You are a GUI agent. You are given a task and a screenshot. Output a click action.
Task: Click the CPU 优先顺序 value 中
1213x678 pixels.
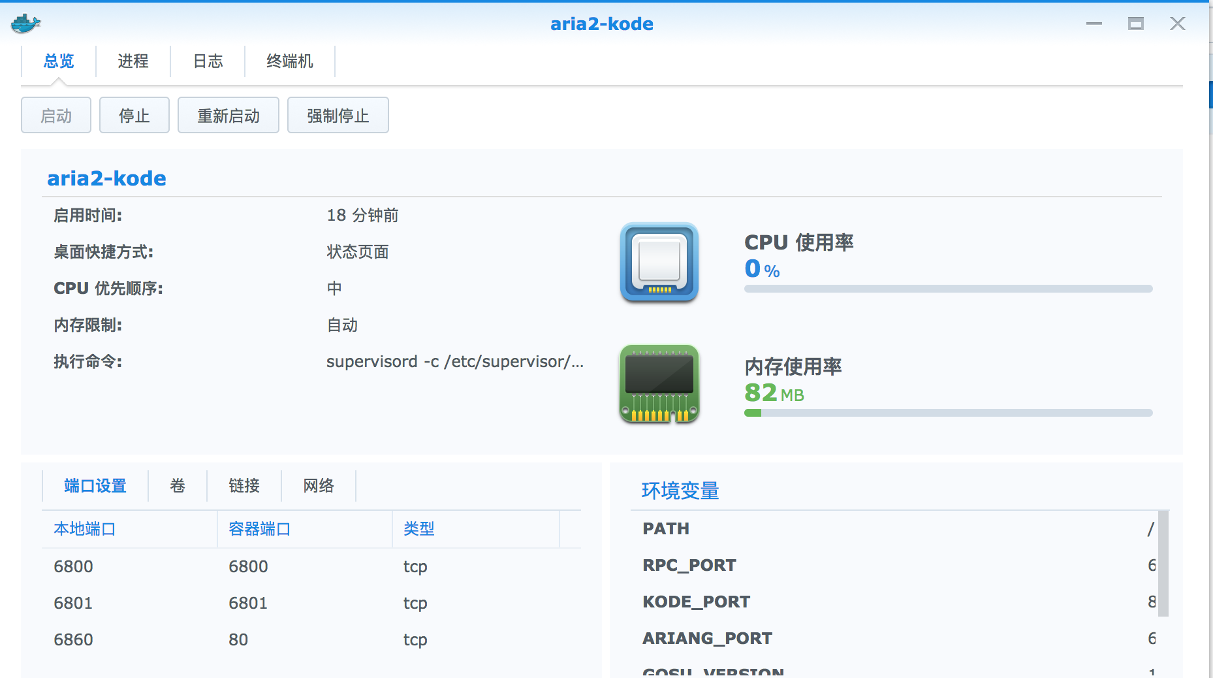(334, 289)
